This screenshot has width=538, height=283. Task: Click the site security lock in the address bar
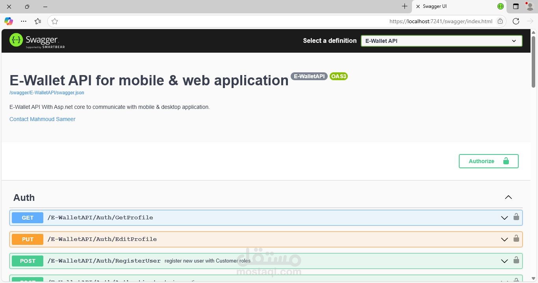(500, 21)
